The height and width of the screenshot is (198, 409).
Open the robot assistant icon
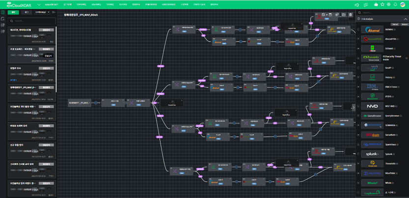point(376,4)
